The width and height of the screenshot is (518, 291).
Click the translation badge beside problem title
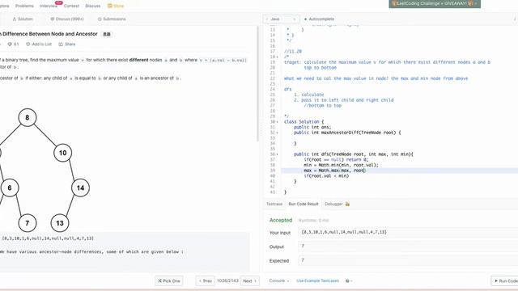[x=107, y=34]
